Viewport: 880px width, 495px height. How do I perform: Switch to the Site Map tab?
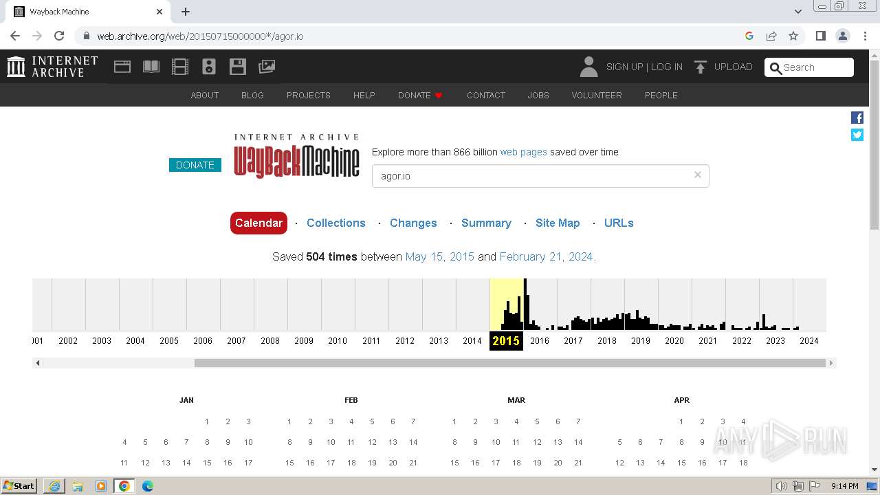click(x=558, y=223)
